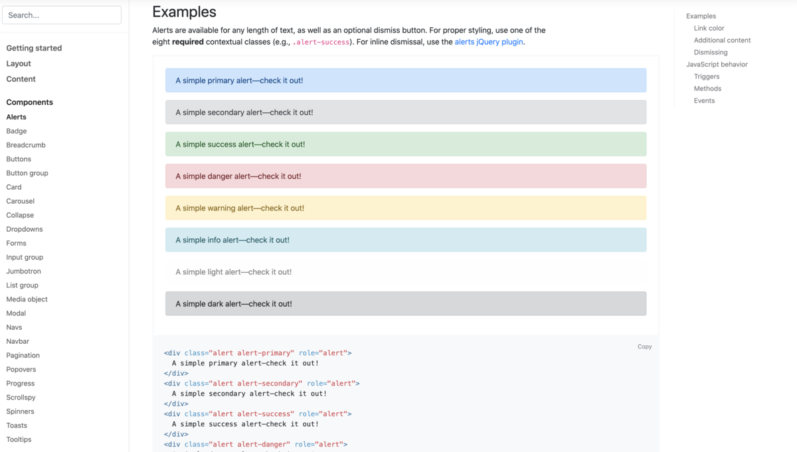Screen dimensions: 797x452
Task: Jump to Examples in the table of contents
Action: point(701,16)
